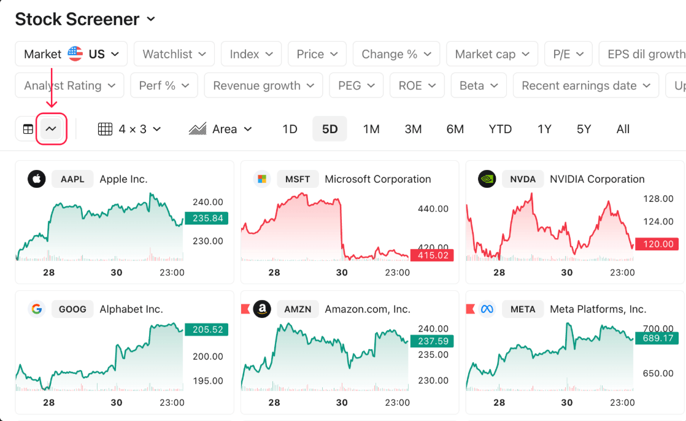Switch to chart view icon
686x421 pixels.
(51, 129)
